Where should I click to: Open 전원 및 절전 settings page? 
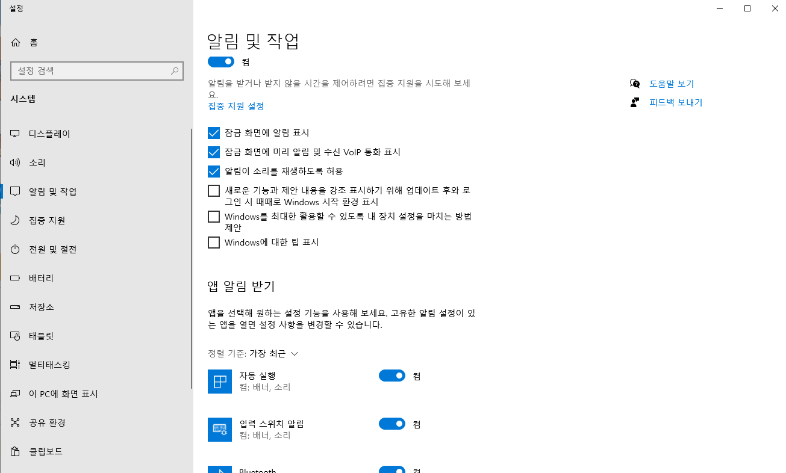(96, 249)
